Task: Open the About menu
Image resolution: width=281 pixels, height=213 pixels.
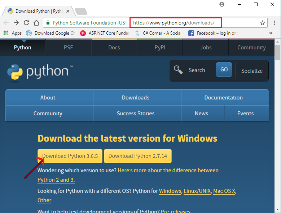Action: [49, 97]
